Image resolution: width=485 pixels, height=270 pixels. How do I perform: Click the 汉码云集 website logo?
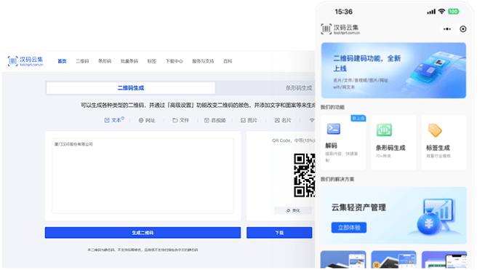coord(25,61)
